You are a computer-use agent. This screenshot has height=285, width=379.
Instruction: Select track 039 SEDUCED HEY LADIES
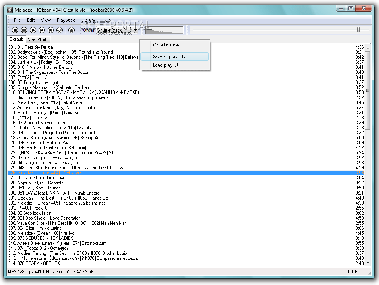(186, 238)
